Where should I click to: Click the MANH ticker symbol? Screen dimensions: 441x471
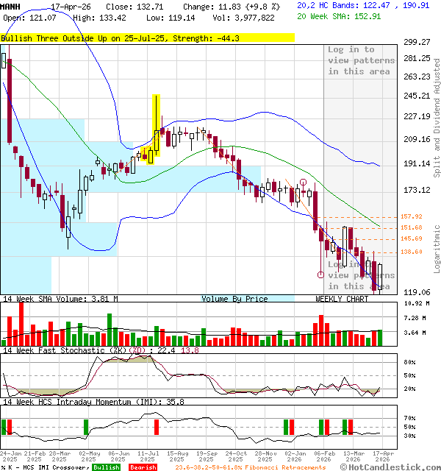11,5
